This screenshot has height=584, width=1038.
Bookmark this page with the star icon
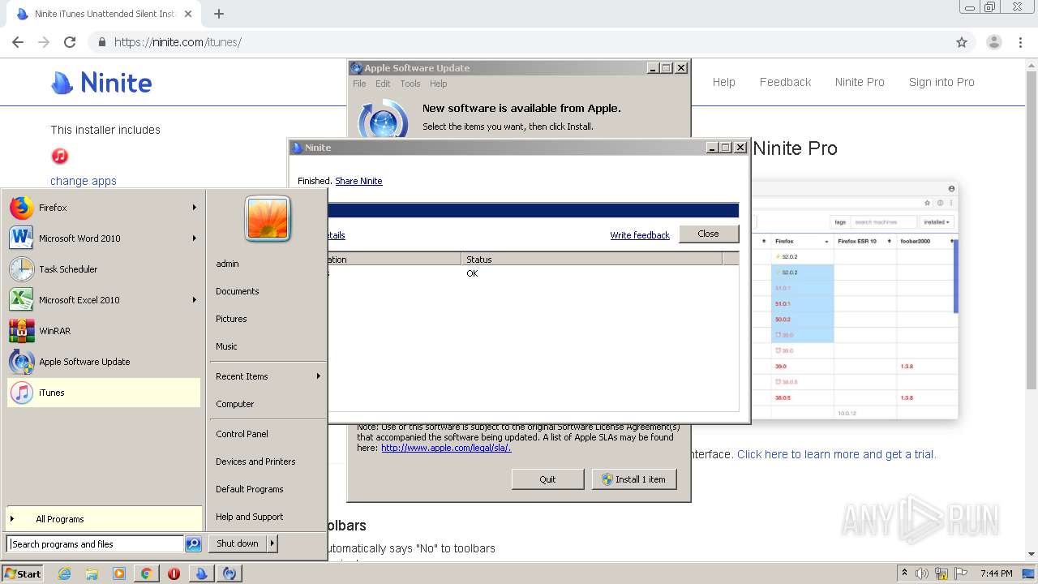point(962,42)
